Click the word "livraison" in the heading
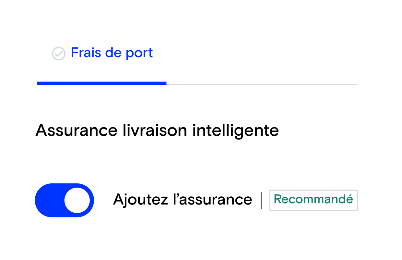The height and width of the screenshot is (260, 402). coord(155,130)
